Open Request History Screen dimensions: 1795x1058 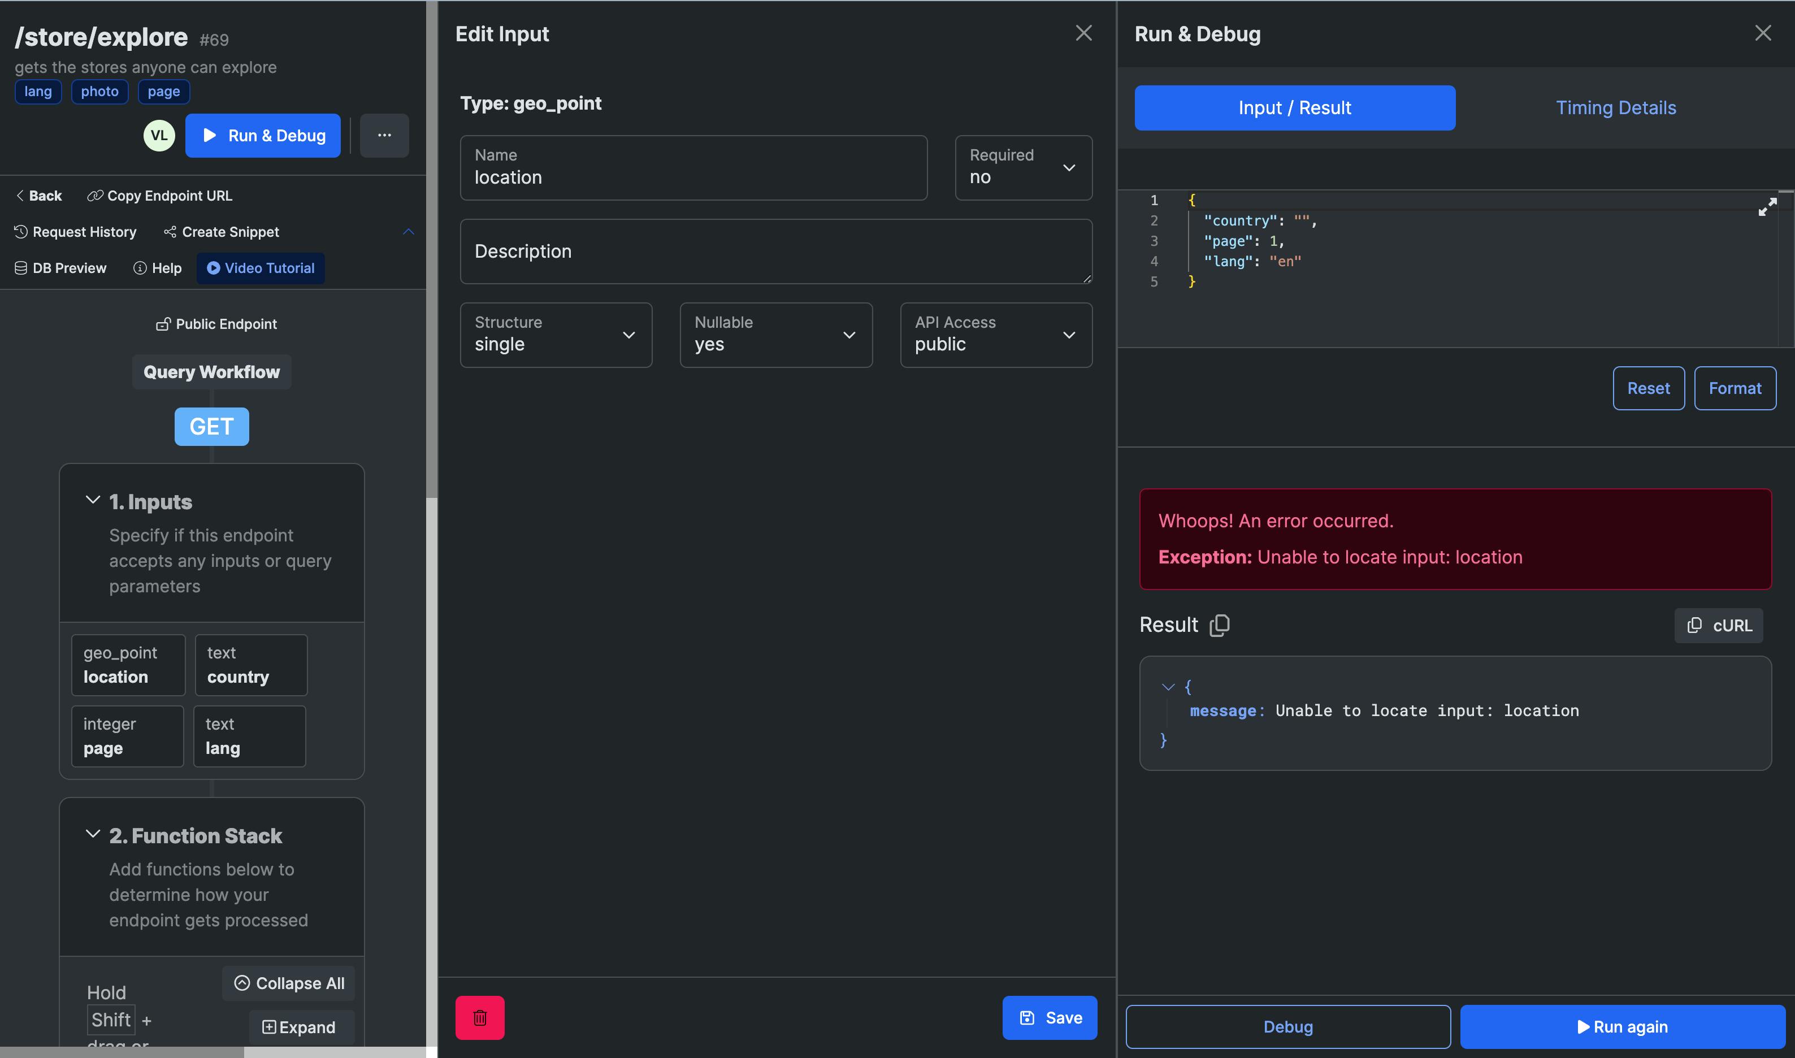[75, 232]
